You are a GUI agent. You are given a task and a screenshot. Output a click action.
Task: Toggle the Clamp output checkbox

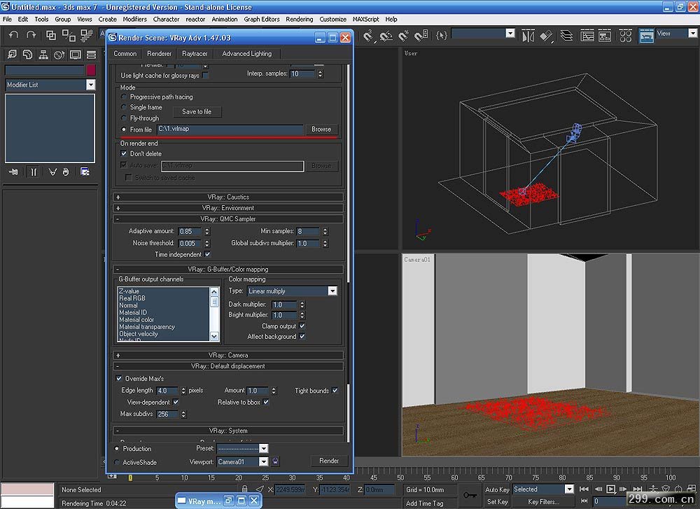pos(302,326)
